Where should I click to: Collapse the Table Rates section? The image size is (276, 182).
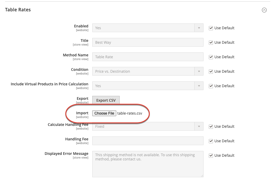click(264, 10)
